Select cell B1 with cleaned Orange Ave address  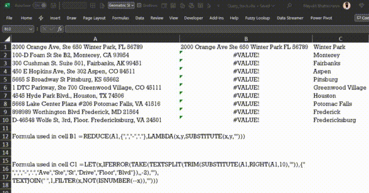(x=246, y=47)
